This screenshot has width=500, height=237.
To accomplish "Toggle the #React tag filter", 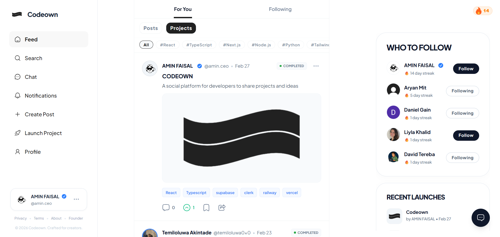I will click(x=168, y=44).
